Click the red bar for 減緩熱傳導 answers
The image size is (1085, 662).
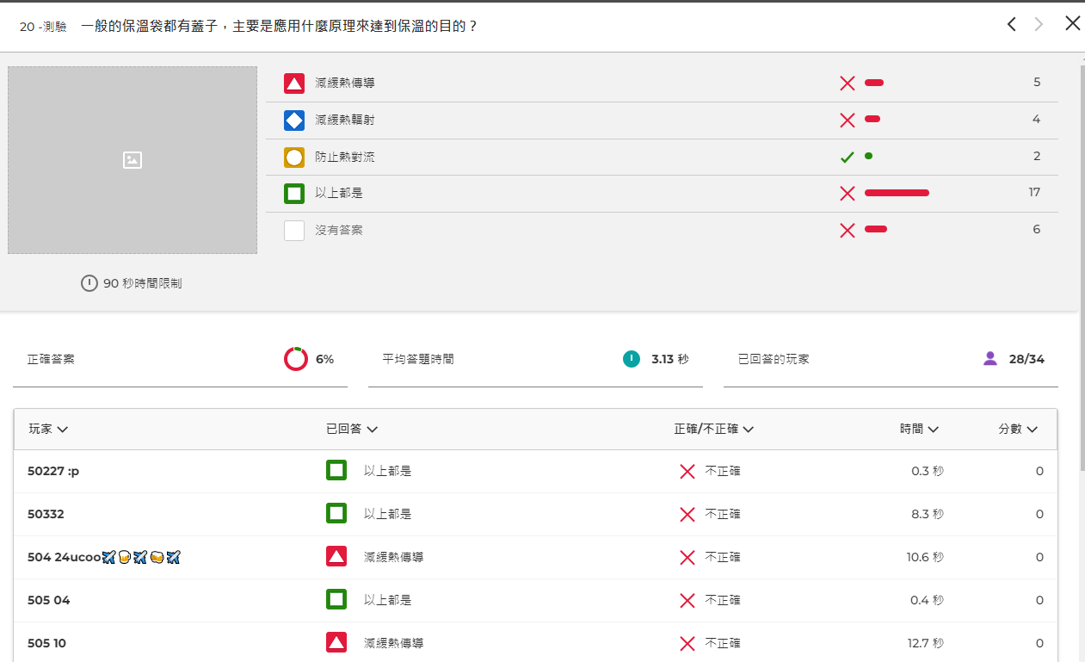coord(874,83)
